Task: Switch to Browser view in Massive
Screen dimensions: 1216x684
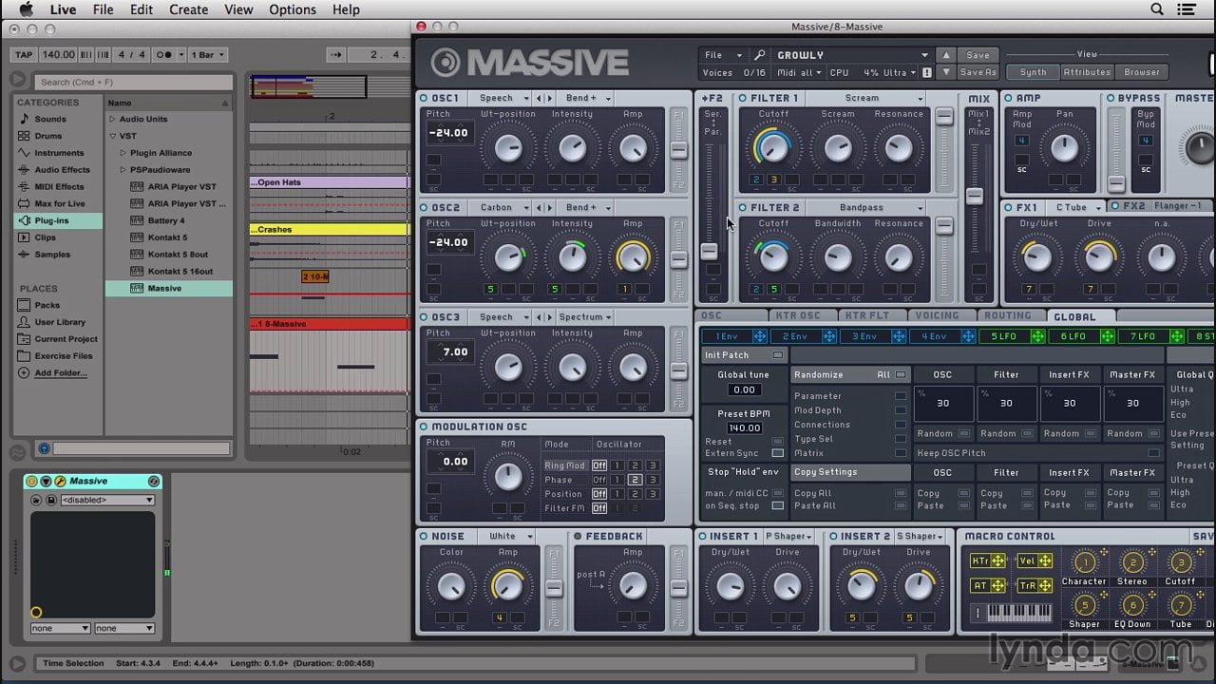Action: point(1142,72)
